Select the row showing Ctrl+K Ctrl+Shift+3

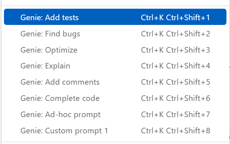click(115, 50)
